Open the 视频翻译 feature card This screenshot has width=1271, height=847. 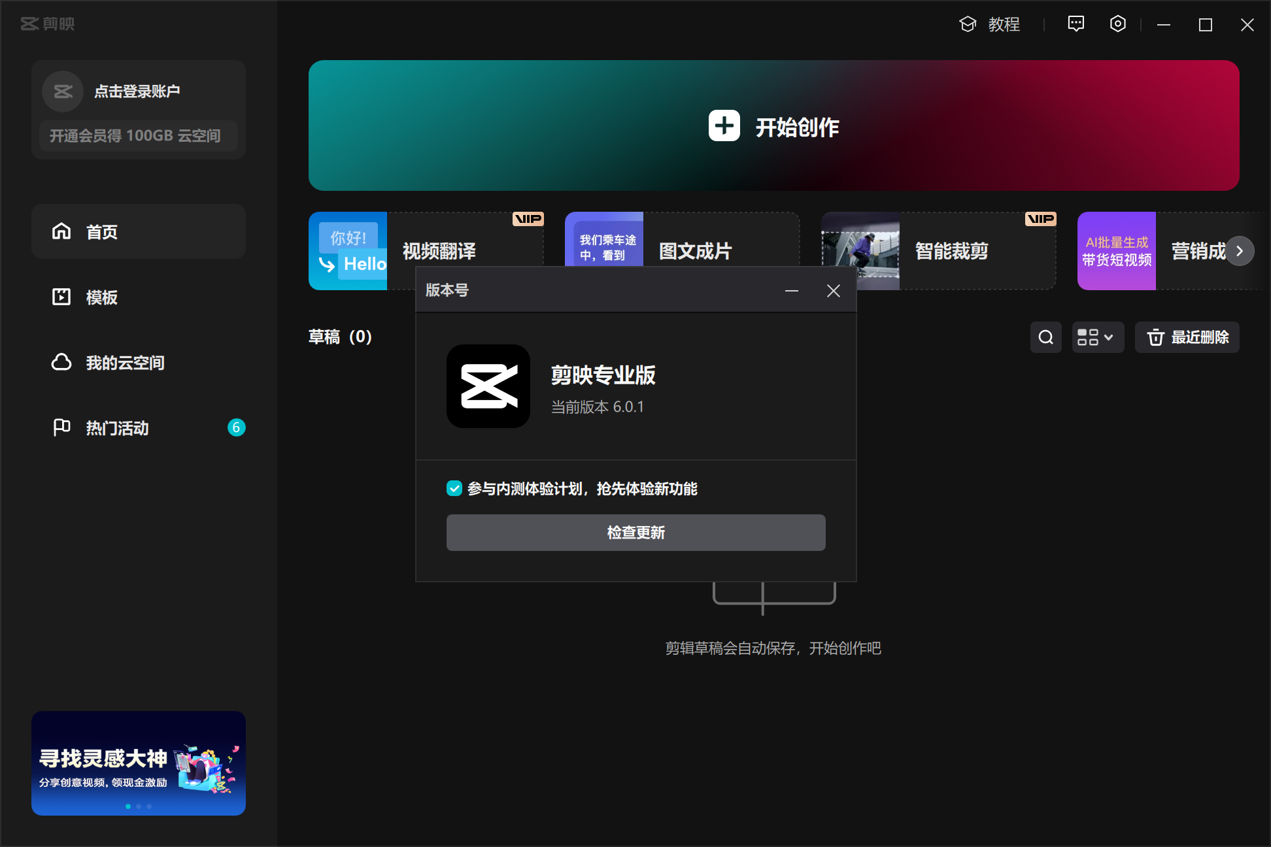[426, 251]
